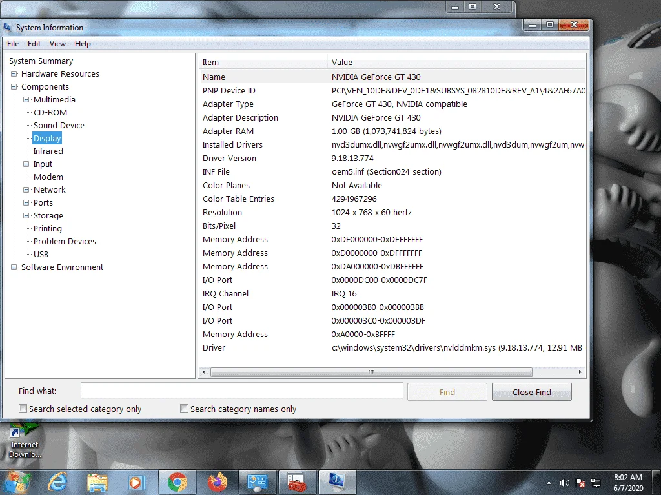Expand the Hardware Resources node

pyautogui.click(x=14, y=73)
